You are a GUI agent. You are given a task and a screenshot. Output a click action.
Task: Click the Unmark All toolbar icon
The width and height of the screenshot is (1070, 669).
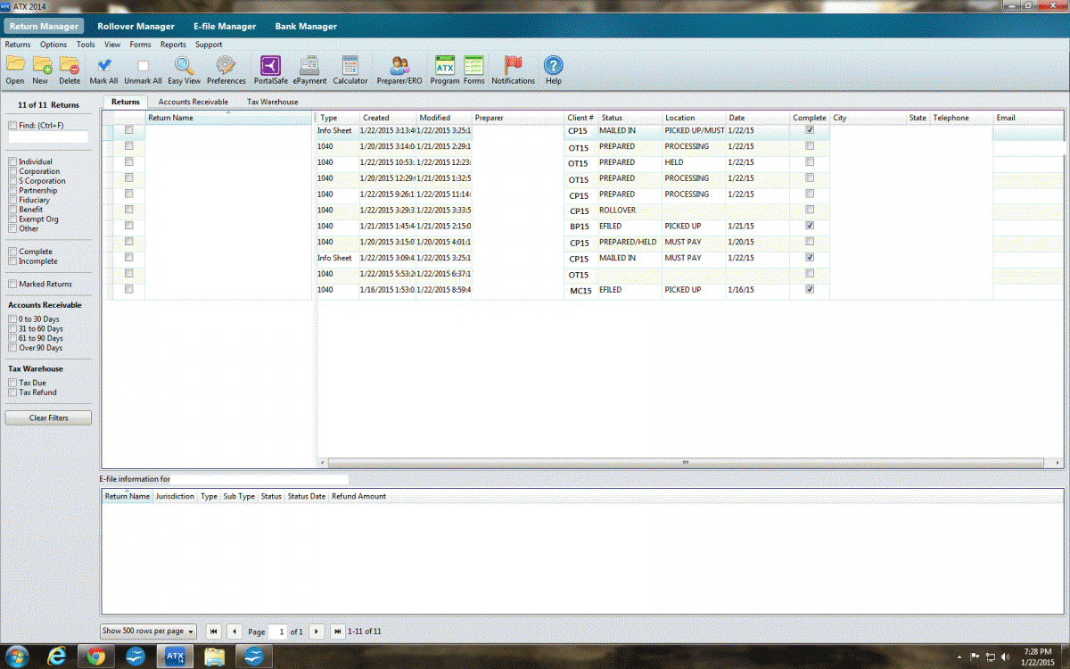click(143, 65)
